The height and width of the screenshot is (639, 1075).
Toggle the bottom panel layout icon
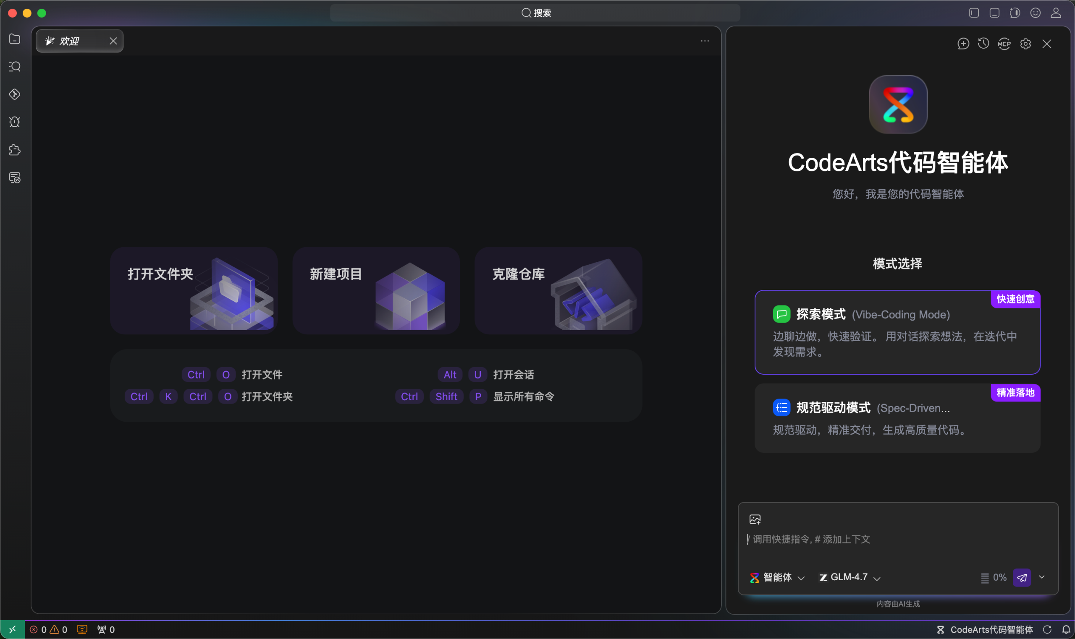pyautogui.click(x=994, y=13)
